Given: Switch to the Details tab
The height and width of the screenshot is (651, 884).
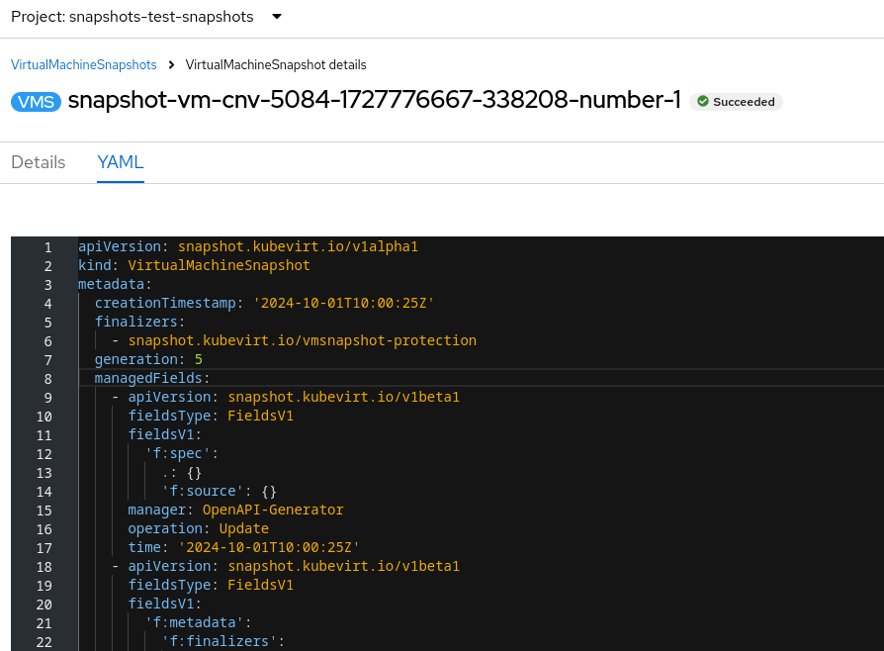Looking at the screenshot, I should pyautogui.click(x=39, y=162).
